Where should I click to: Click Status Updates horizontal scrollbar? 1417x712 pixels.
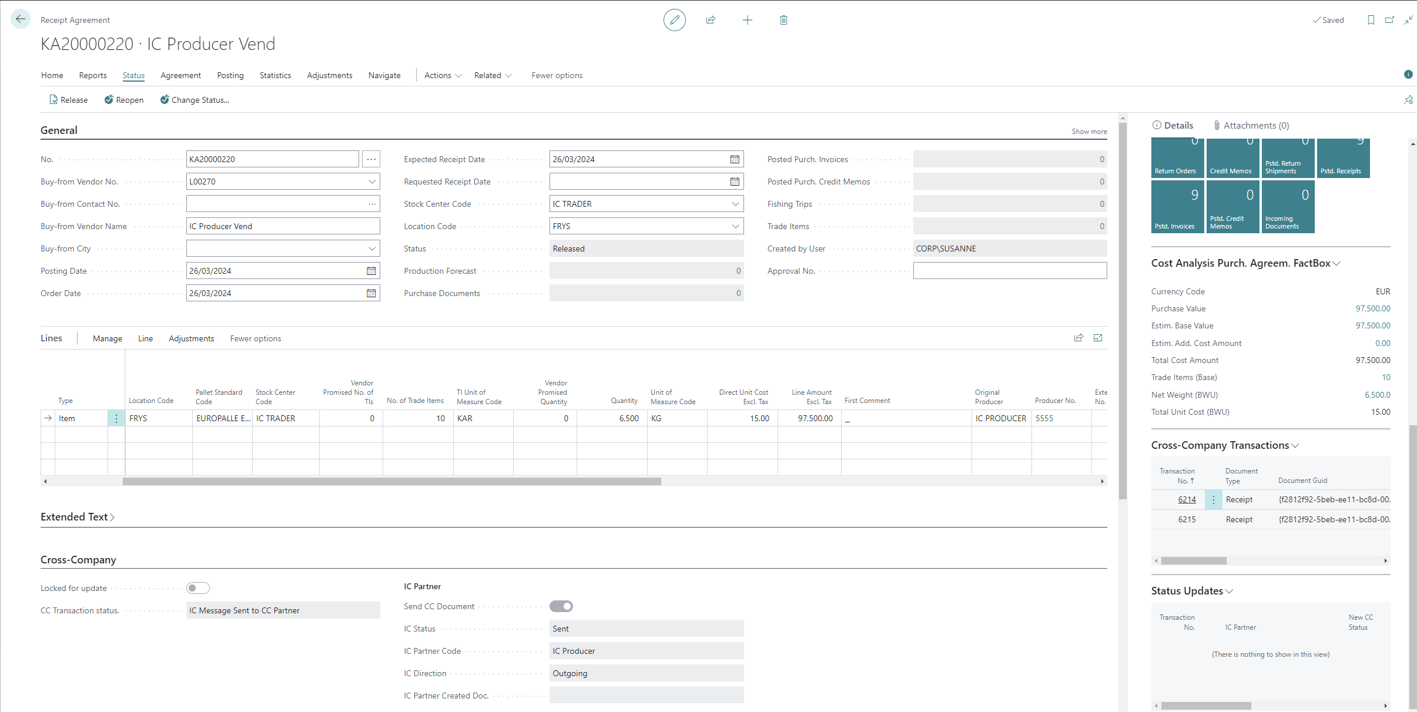[x=1206, y=706]
